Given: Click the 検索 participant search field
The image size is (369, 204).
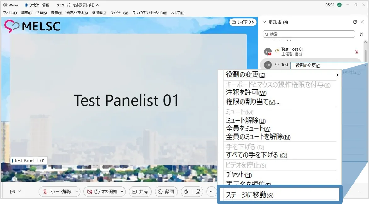Looking at the screenshot, I should [309, 34].
